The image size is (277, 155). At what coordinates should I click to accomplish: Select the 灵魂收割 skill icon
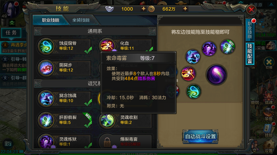pyautogui.click(x=107, y=120)
